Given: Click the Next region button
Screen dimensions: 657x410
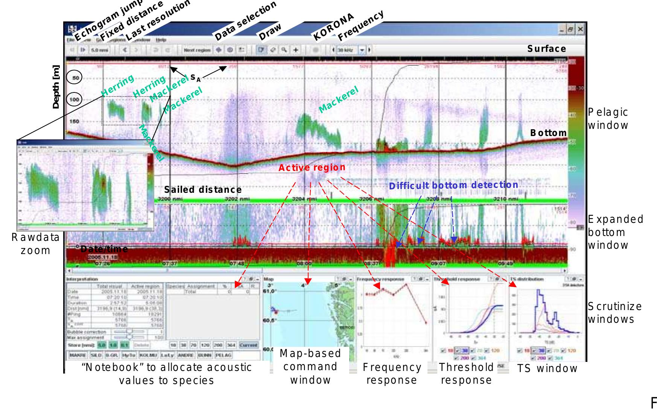Looking at the screenshot, I should pos(197,50).
